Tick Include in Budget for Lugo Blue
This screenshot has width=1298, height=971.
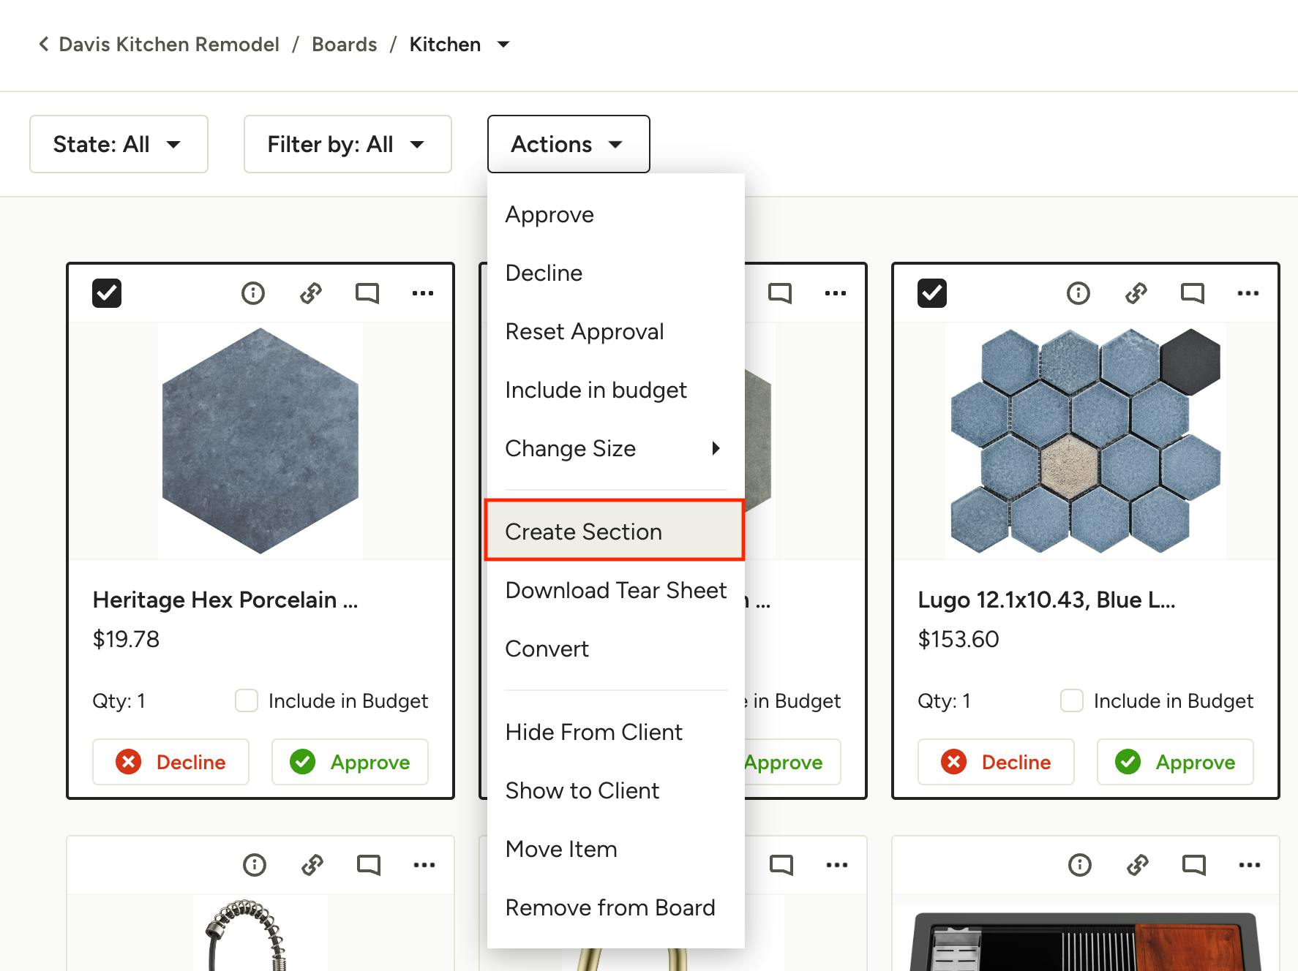coord(1072,700)
